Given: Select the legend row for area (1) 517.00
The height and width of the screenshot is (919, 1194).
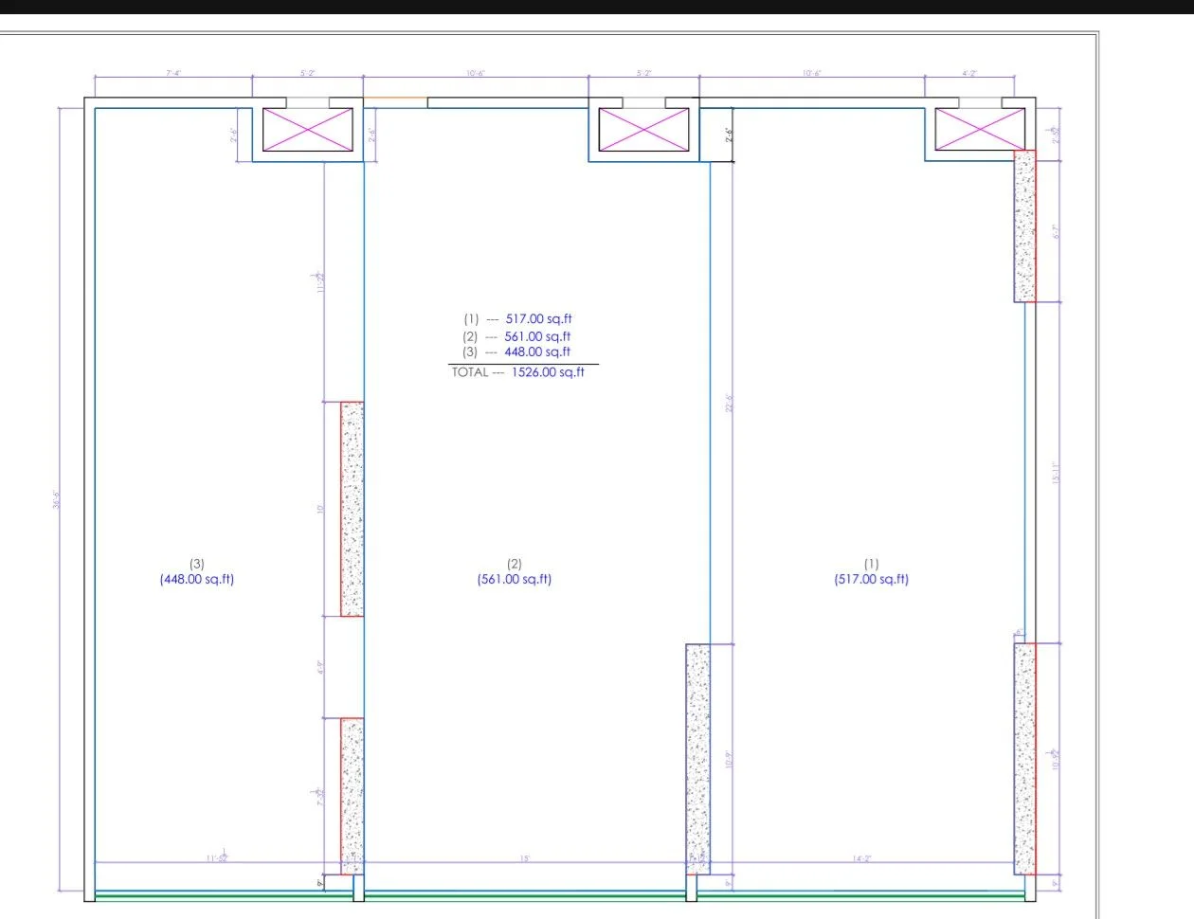Looking at the screenshot, I should 517,319.
